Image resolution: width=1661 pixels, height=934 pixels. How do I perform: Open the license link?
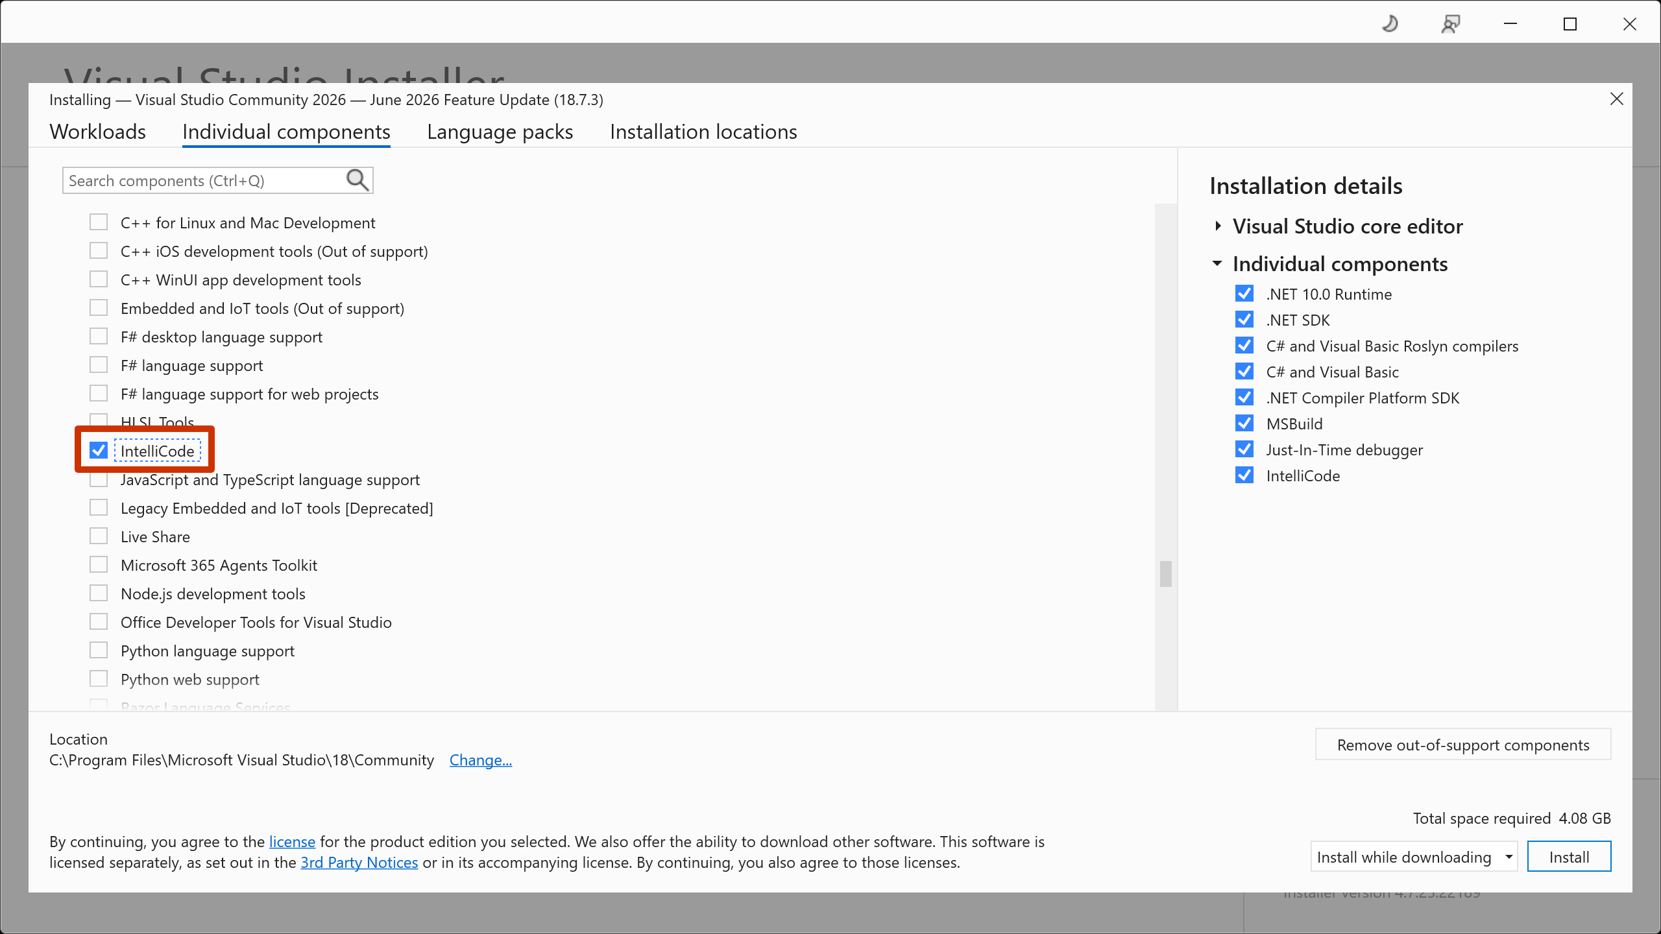point(292,841)
